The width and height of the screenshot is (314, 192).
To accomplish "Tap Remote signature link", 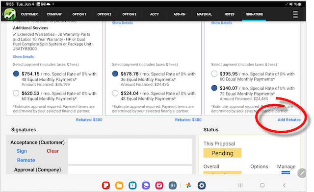I will pos(26,160).
